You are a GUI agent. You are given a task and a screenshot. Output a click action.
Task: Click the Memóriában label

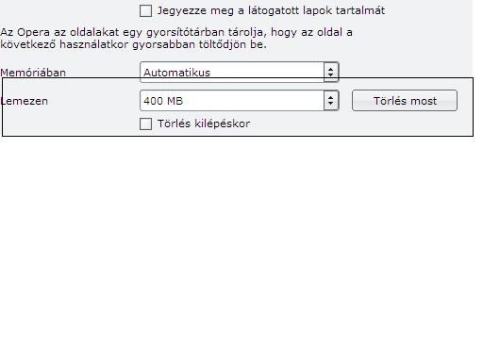[33, 73]
